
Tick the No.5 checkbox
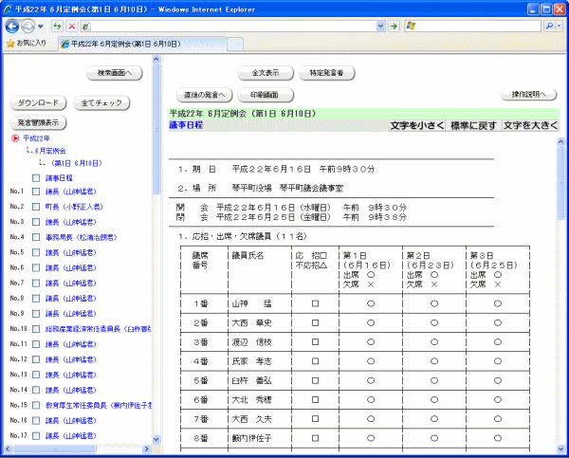click(x=36, y=252)
